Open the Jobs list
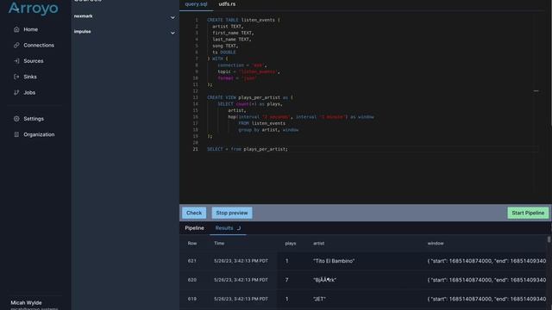This screenshot has width=552, height=310. (x=29, y=93)
